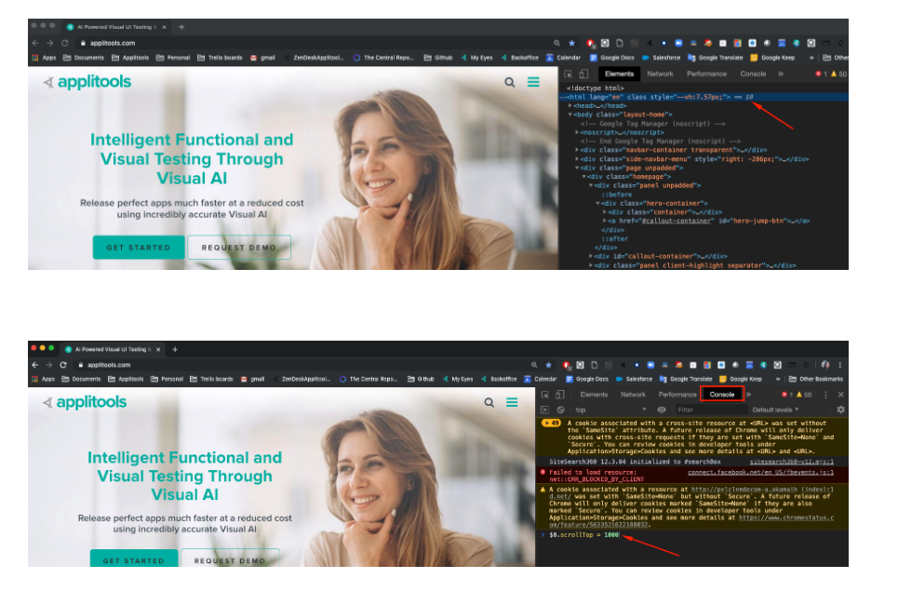This screenshot has height=592, width=898.
Task: Show the console sidebar
Action: 544,410
